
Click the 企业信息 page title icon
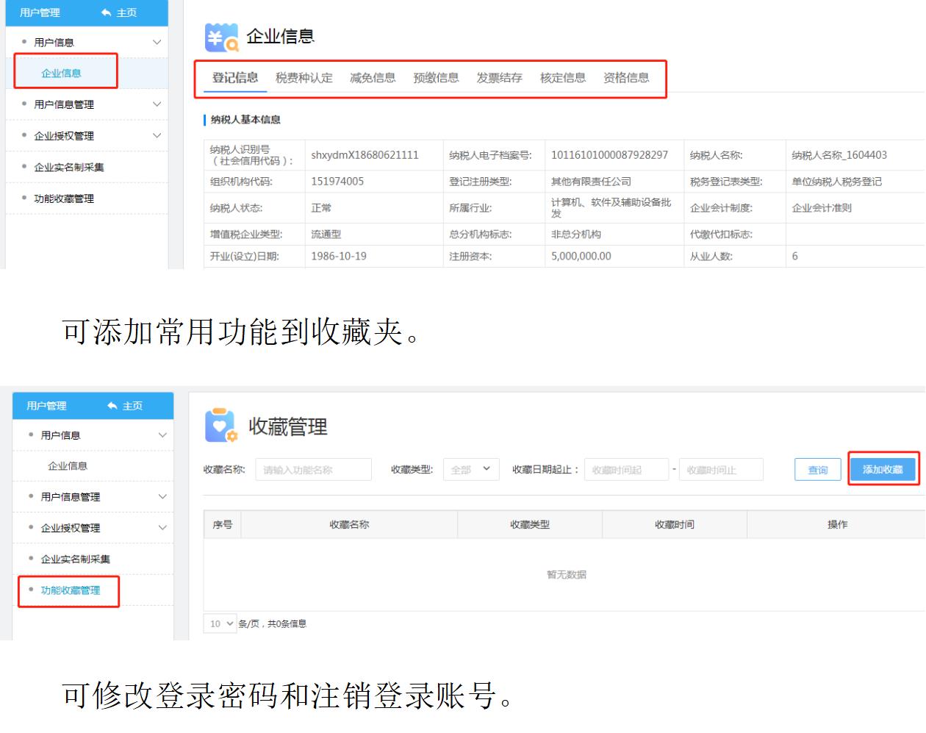coord(221,37)
